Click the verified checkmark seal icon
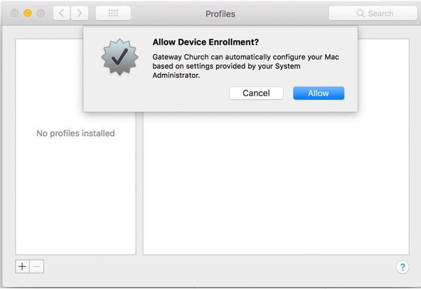 pos(120,57)
